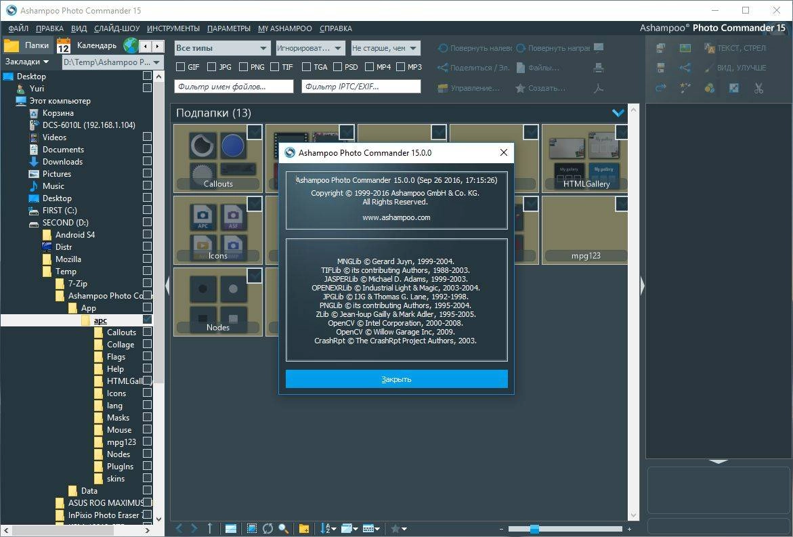Click the Управление… button
Image resolution: width=793 pixels, height=537 pixels.
469,88
